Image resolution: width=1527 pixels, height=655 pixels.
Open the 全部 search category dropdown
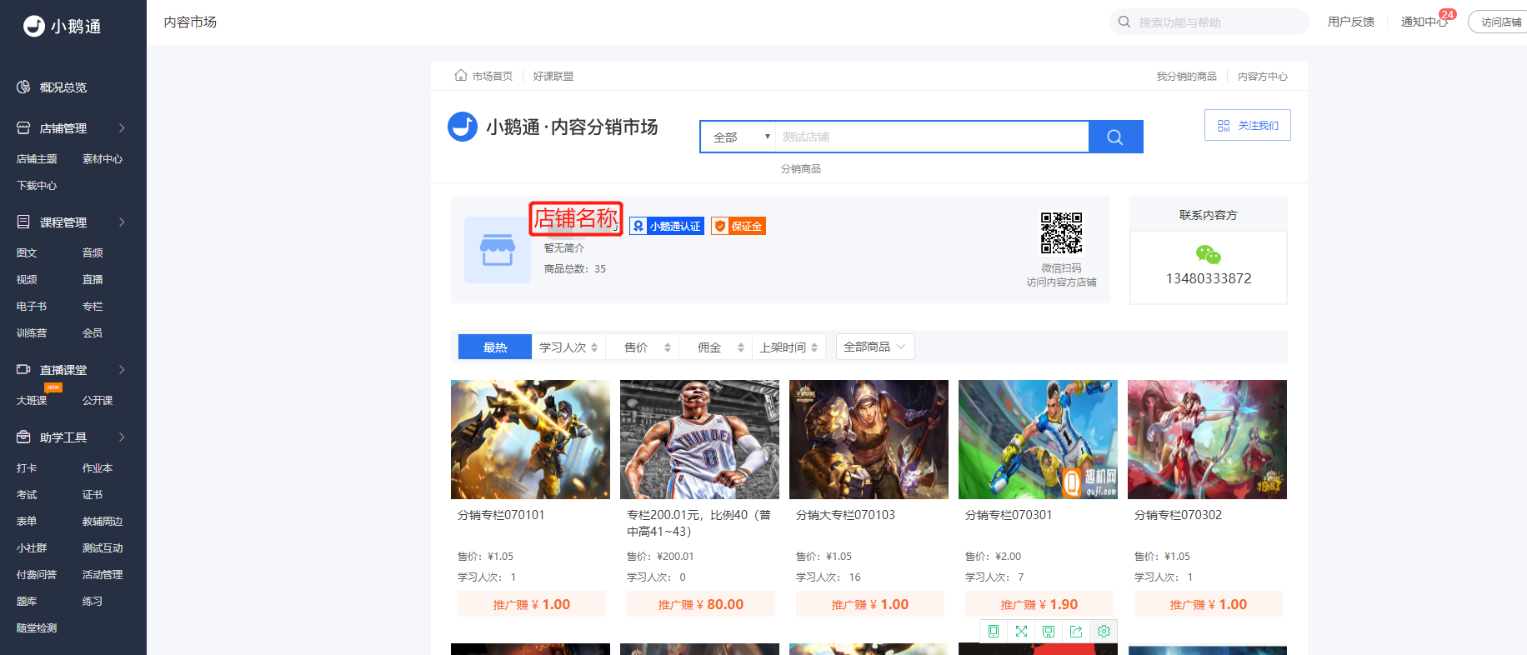[x=738, y=137]
